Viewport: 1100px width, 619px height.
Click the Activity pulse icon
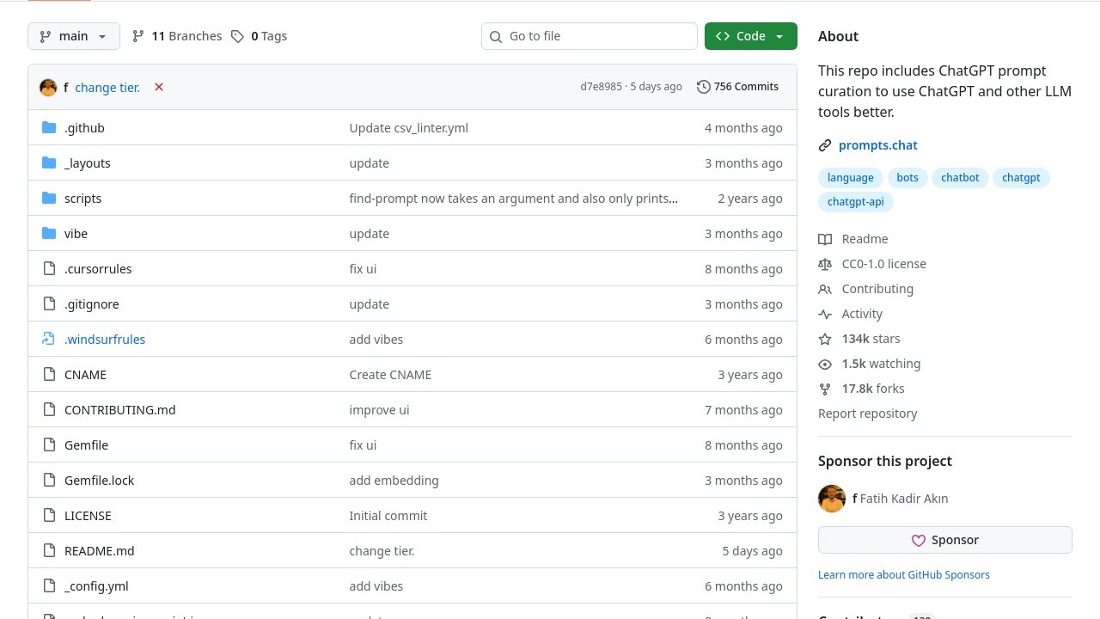pyautogui.click(x=825, y=314)
